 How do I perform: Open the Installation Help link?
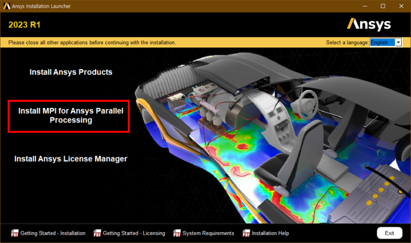[x=270, y=233]
